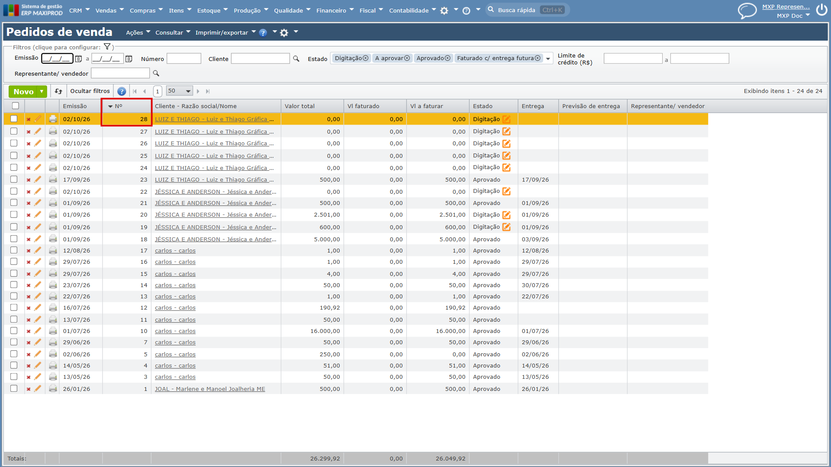
Task: Click the Número filter input field
Action: 184,58
